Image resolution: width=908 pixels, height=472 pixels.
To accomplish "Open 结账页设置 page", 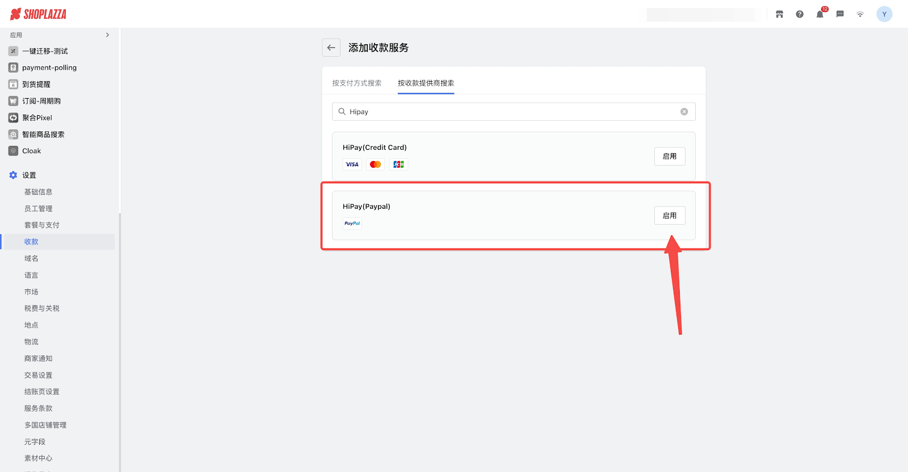I will pos(41,392).
